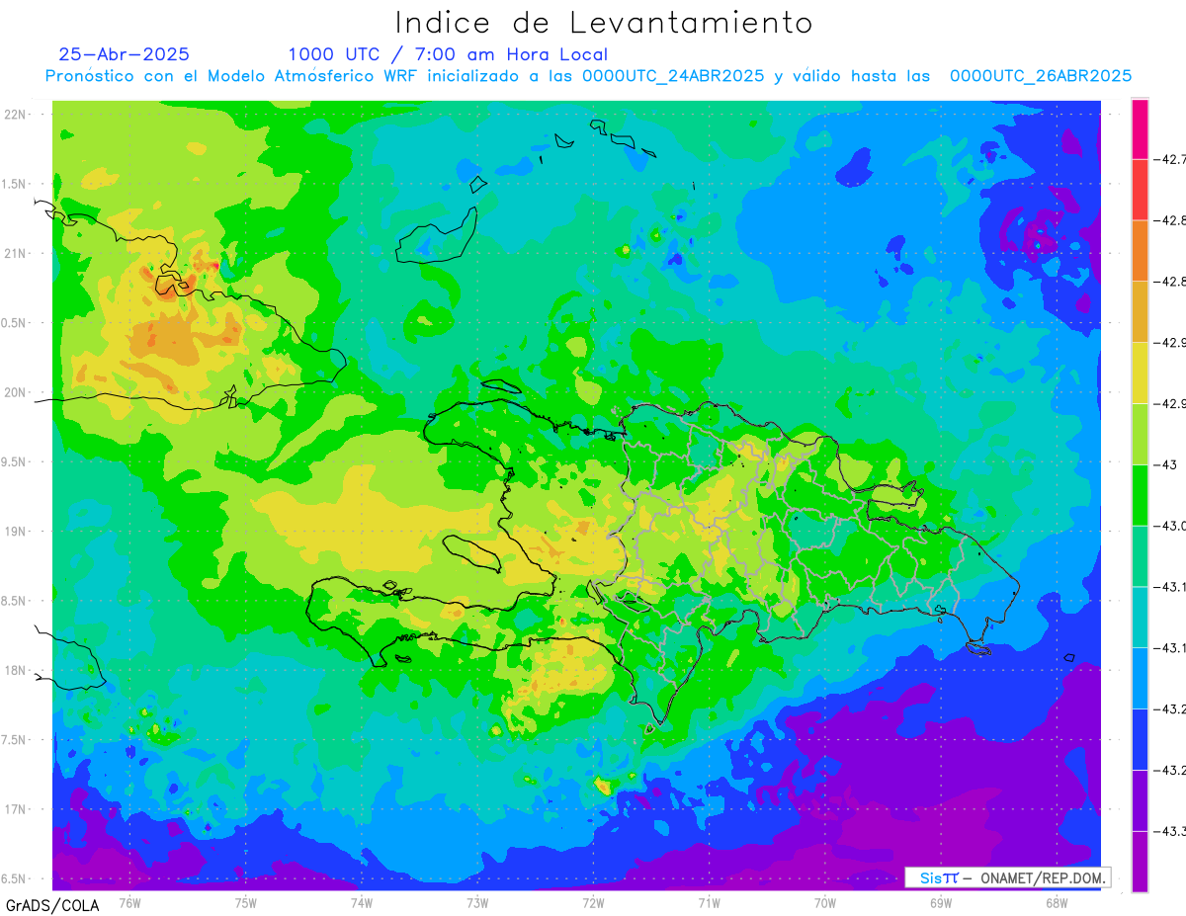Click the "GrADS/COLA" credit text

tap(52, 905)
